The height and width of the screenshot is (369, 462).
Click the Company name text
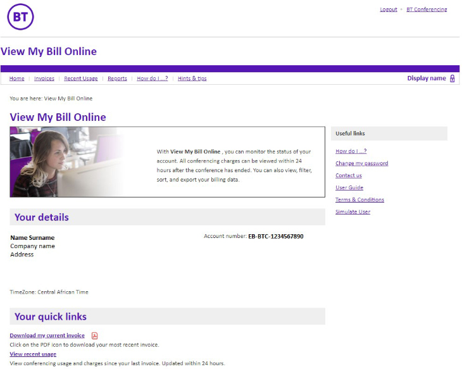[x=32, y=246]
